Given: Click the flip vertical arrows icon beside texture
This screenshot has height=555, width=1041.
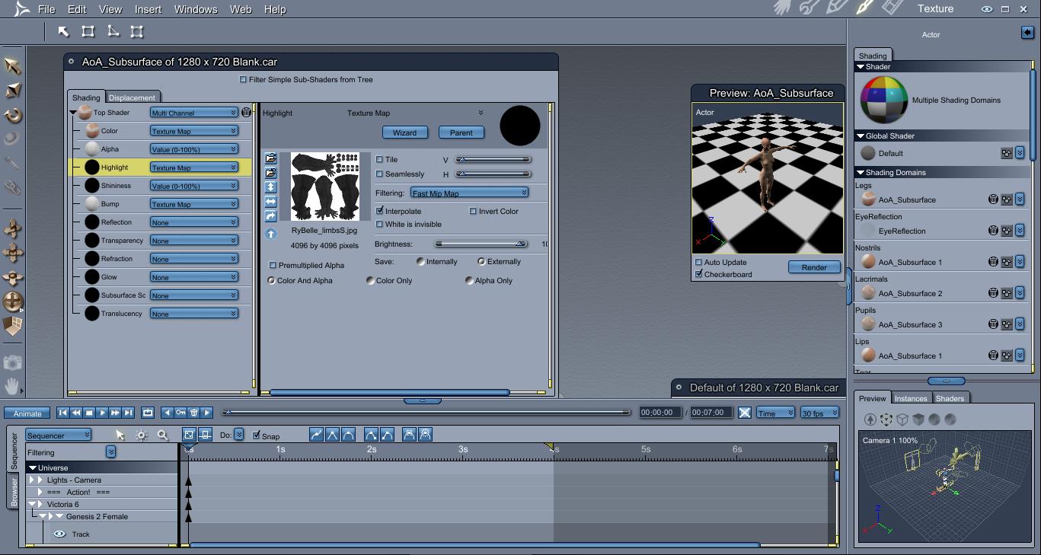Looking at the screenshot, I should (x=270, y=187).
